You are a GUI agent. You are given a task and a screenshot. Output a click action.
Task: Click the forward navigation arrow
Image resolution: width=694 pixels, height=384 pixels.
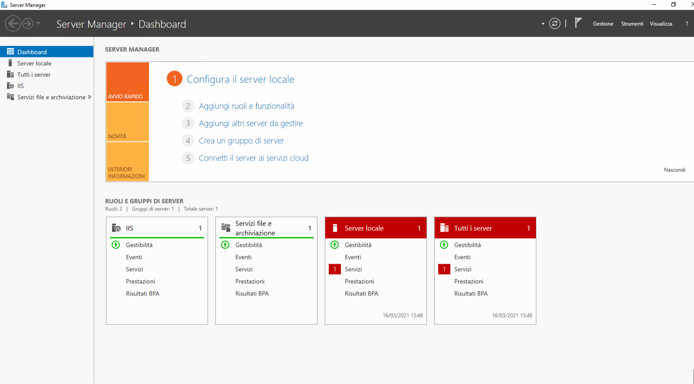click(x=28, y=23)
